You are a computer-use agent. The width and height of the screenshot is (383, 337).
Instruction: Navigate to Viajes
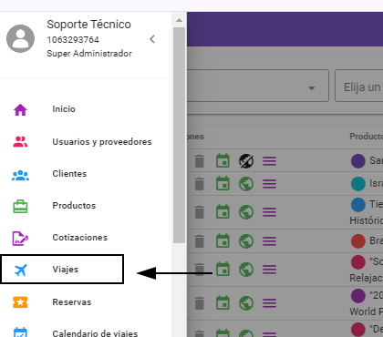[62, 270]
